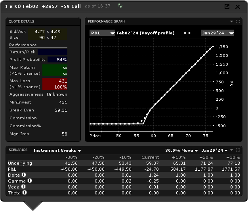Click the Gamma info icon

tap(30, 181)
